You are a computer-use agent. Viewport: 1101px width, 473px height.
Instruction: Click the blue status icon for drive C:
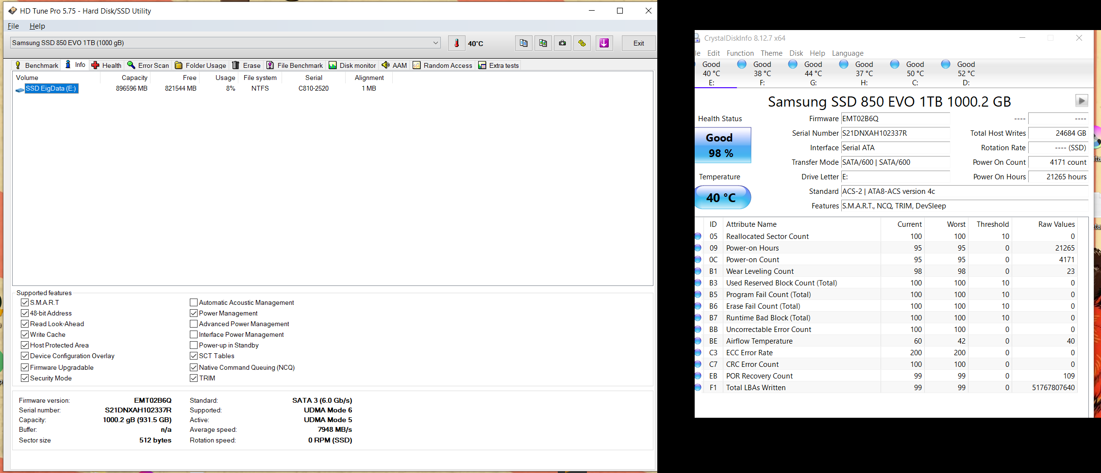pyautogui.click(x=895, y=64)
